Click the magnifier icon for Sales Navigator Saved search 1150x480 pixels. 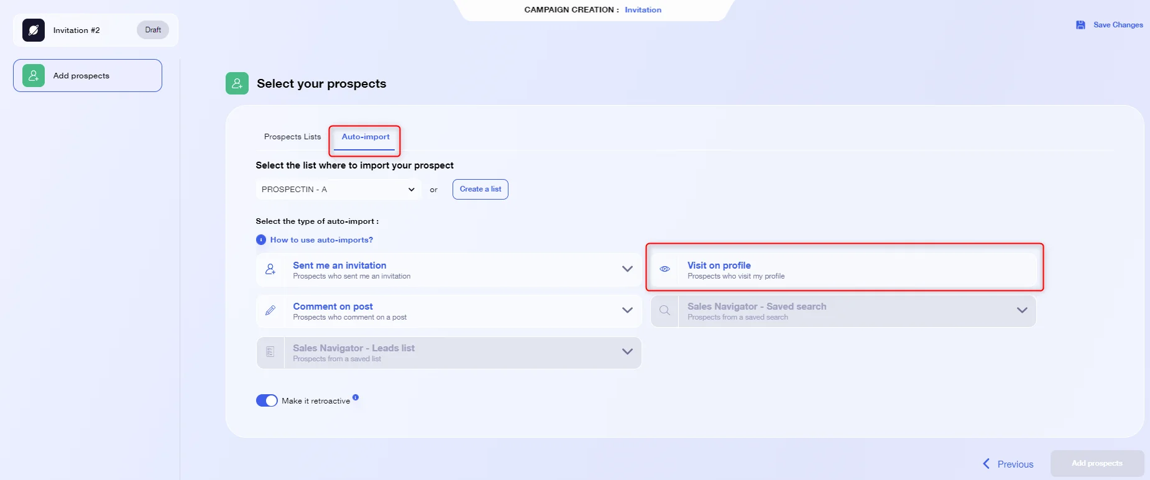pos(665,310)
